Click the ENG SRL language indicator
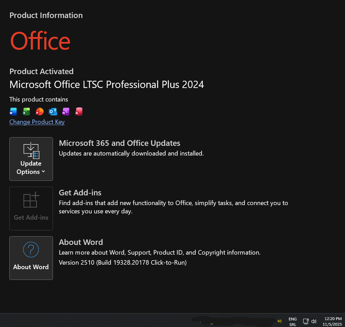The image size is (345, 327). [x=293, y=321]
